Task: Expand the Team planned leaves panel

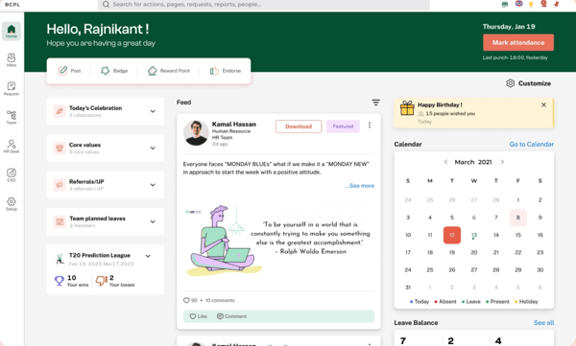Action: 153,221
